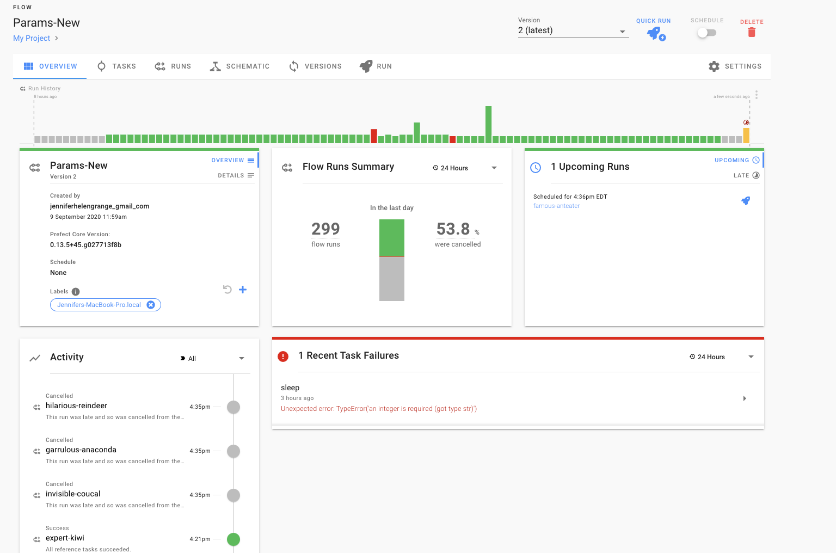Show Upcoming runs in the runs card
Screen dimensions: 836x553
(x=737, y=160)
